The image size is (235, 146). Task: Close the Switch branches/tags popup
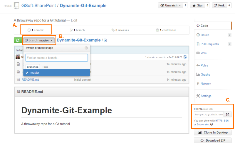[x=86, y=48]
